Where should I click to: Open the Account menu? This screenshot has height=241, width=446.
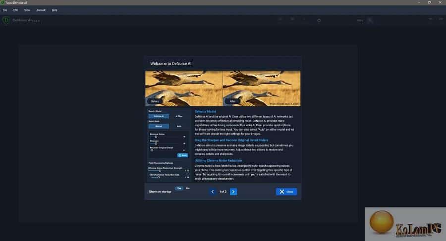coord(41,10)
